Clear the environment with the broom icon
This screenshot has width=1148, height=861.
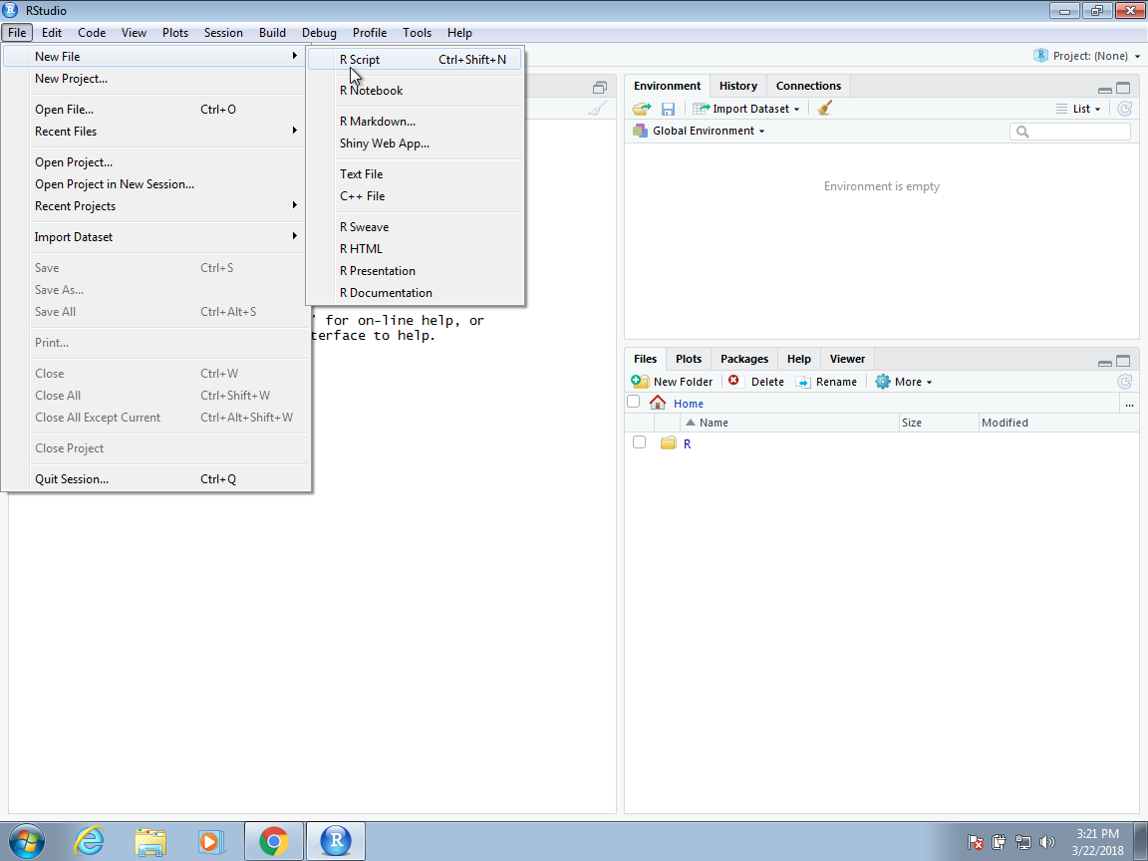824,109
